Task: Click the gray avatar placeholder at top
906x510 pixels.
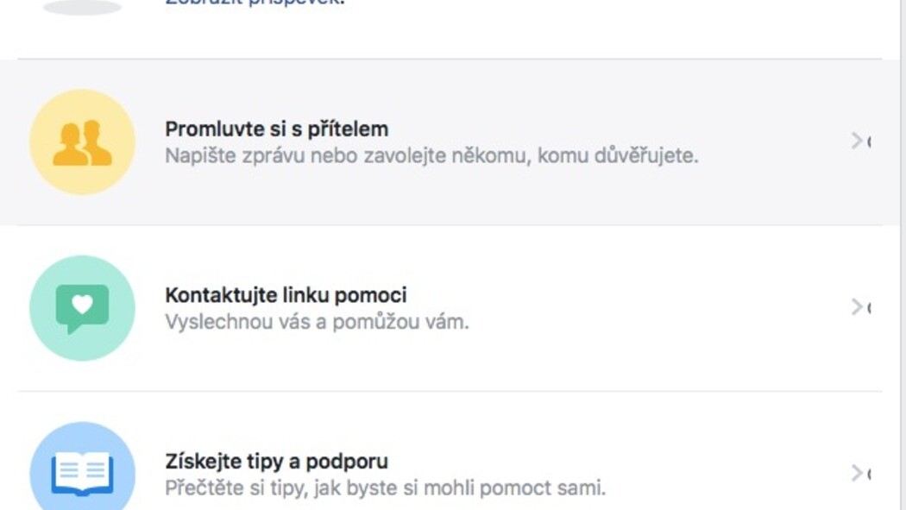Action: point(82,7)
